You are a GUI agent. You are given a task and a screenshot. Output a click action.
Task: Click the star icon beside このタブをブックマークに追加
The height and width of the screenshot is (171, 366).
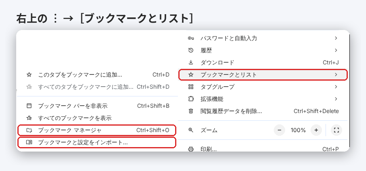tap(29, 75)
